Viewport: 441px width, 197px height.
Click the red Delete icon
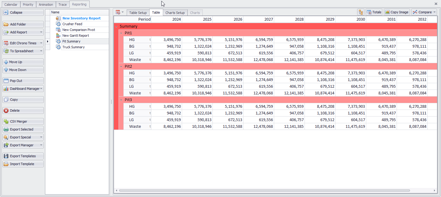(x=6, y=110)
